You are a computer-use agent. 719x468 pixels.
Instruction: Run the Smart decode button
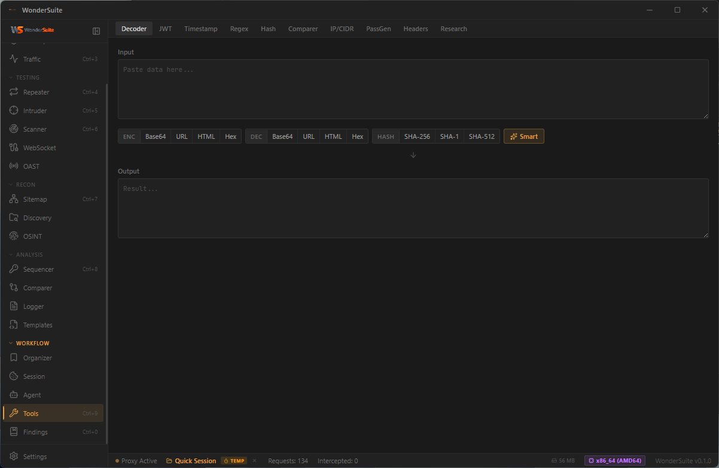524,136
